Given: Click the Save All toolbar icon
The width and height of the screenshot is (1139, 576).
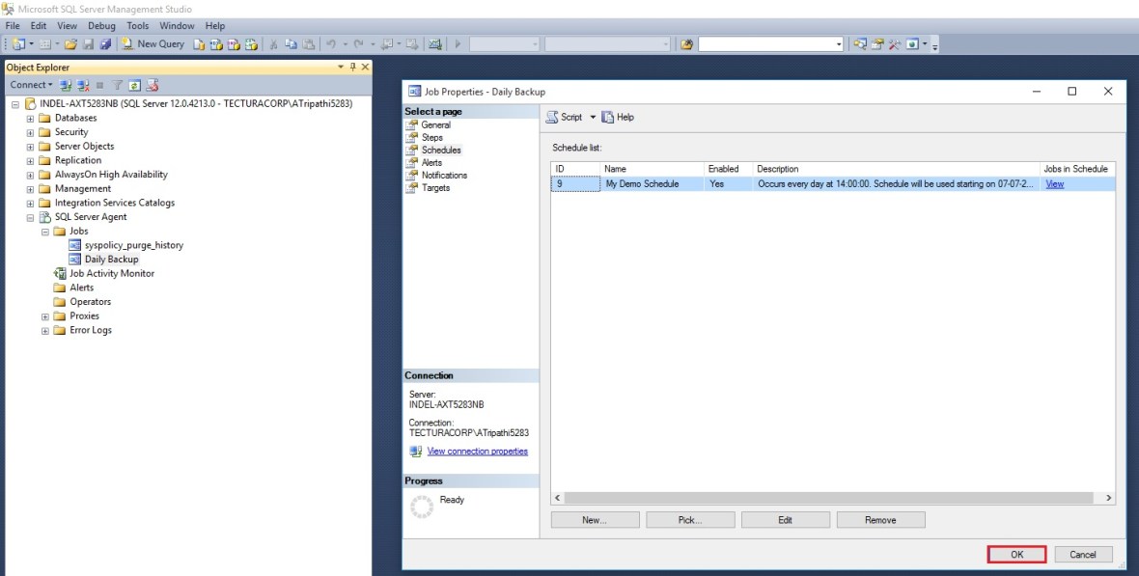Looking at the screenshot, I should [105, 44].
